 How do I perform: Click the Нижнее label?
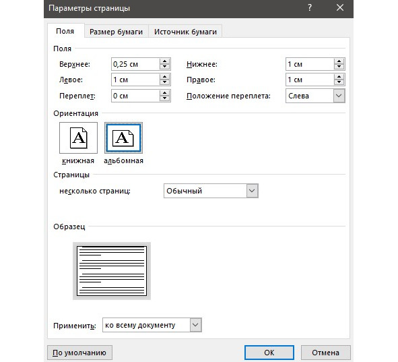(x=202, y=64)
